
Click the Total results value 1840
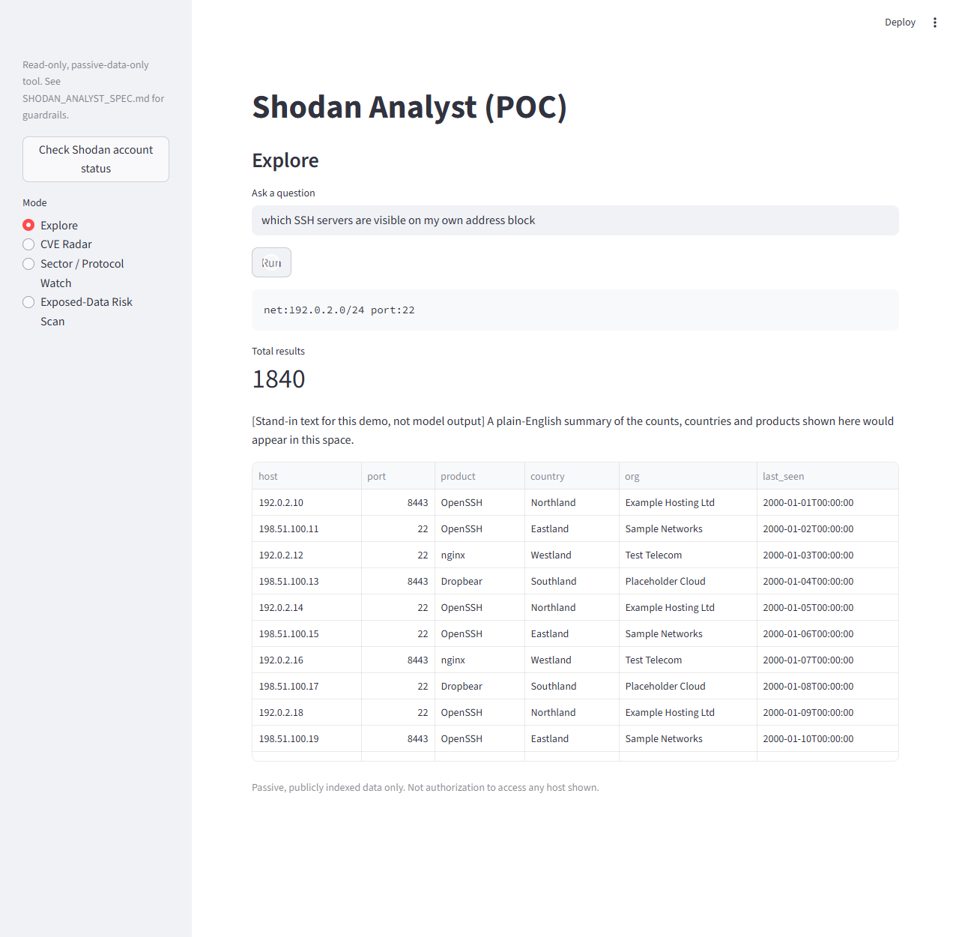click(x=279, y=379)
